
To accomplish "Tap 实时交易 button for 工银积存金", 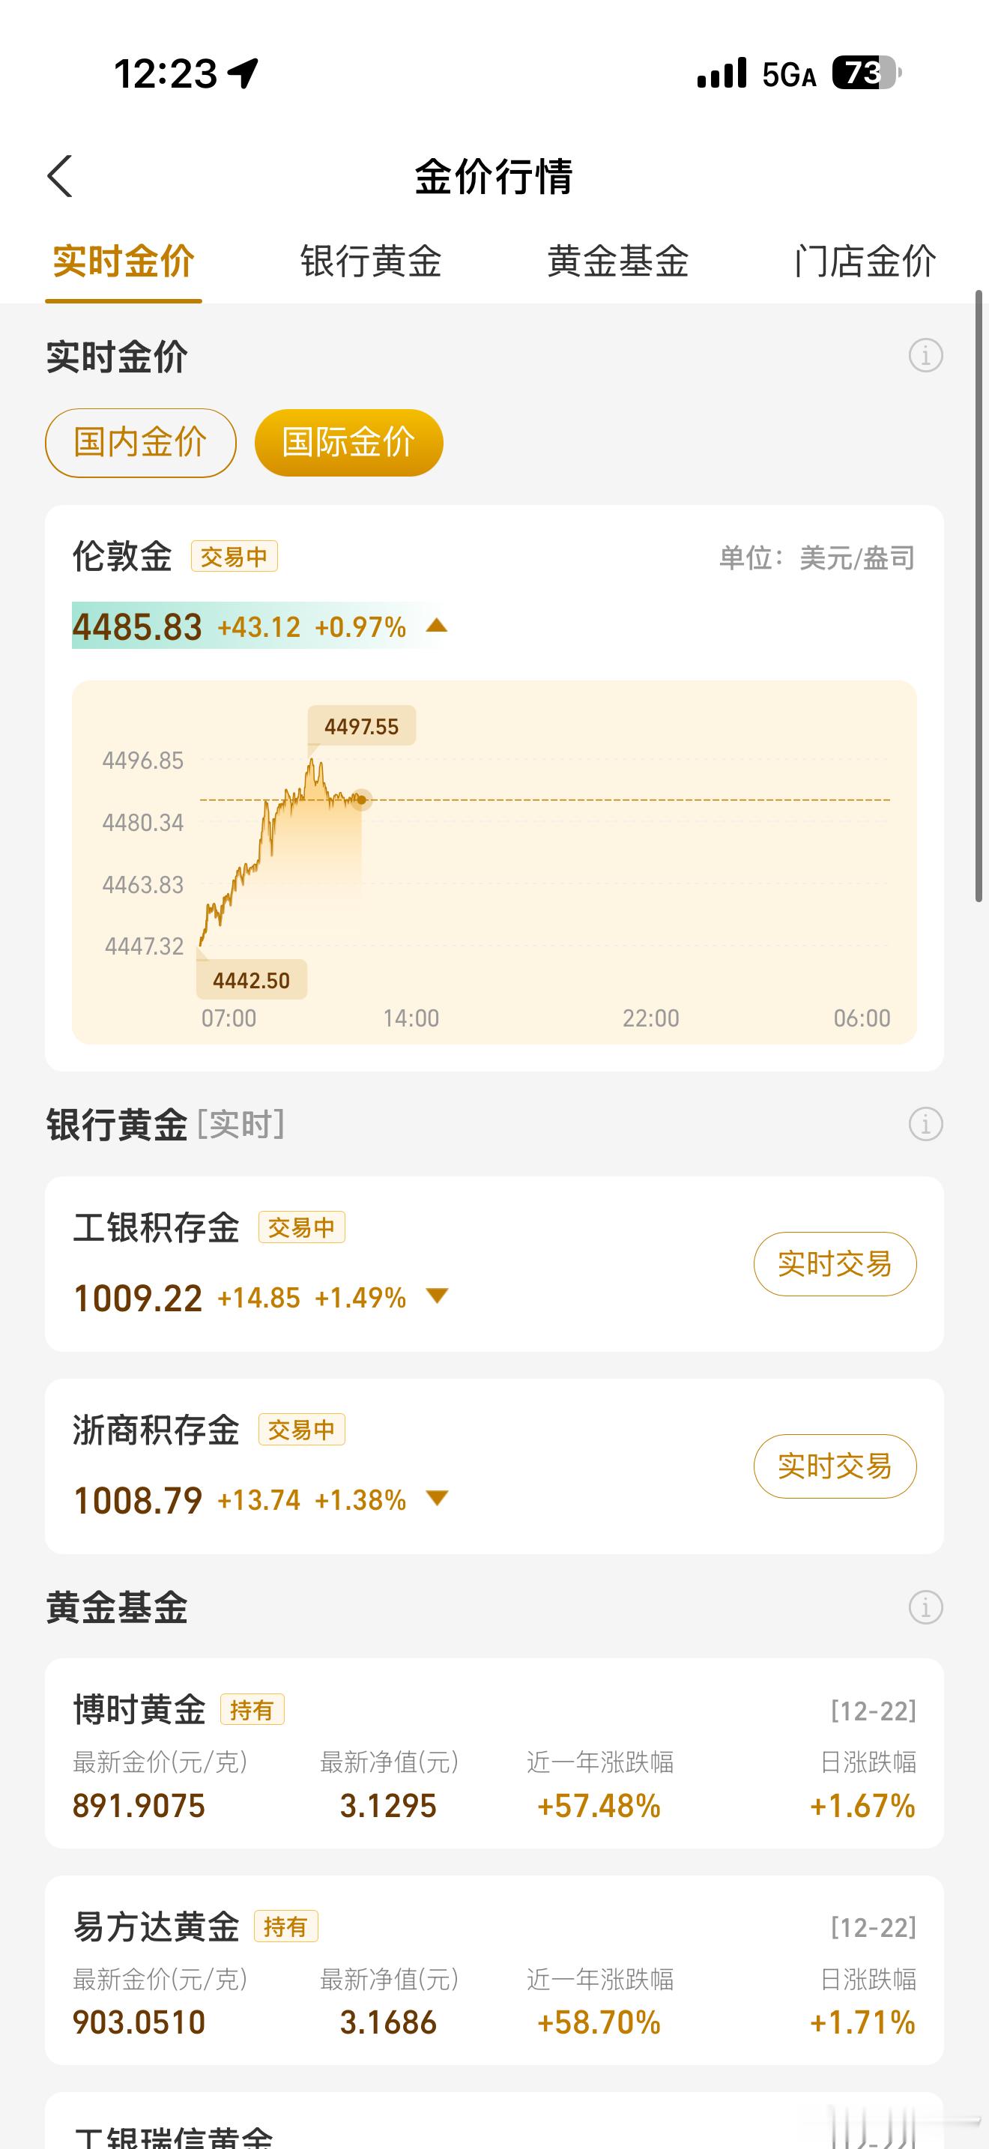I will (x=835, y=1264).
